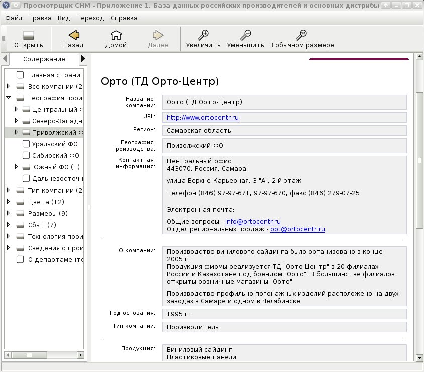Viewport: 424px width, 372px height.
Task: Click the sidebar horizontal scrollbar left arrow
Action: coord(8,355)
